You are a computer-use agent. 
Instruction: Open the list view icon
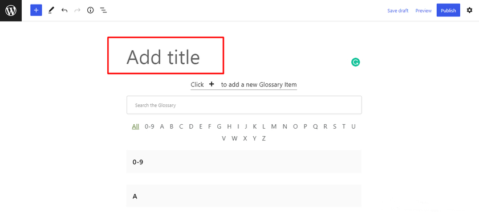coord(104,10)
